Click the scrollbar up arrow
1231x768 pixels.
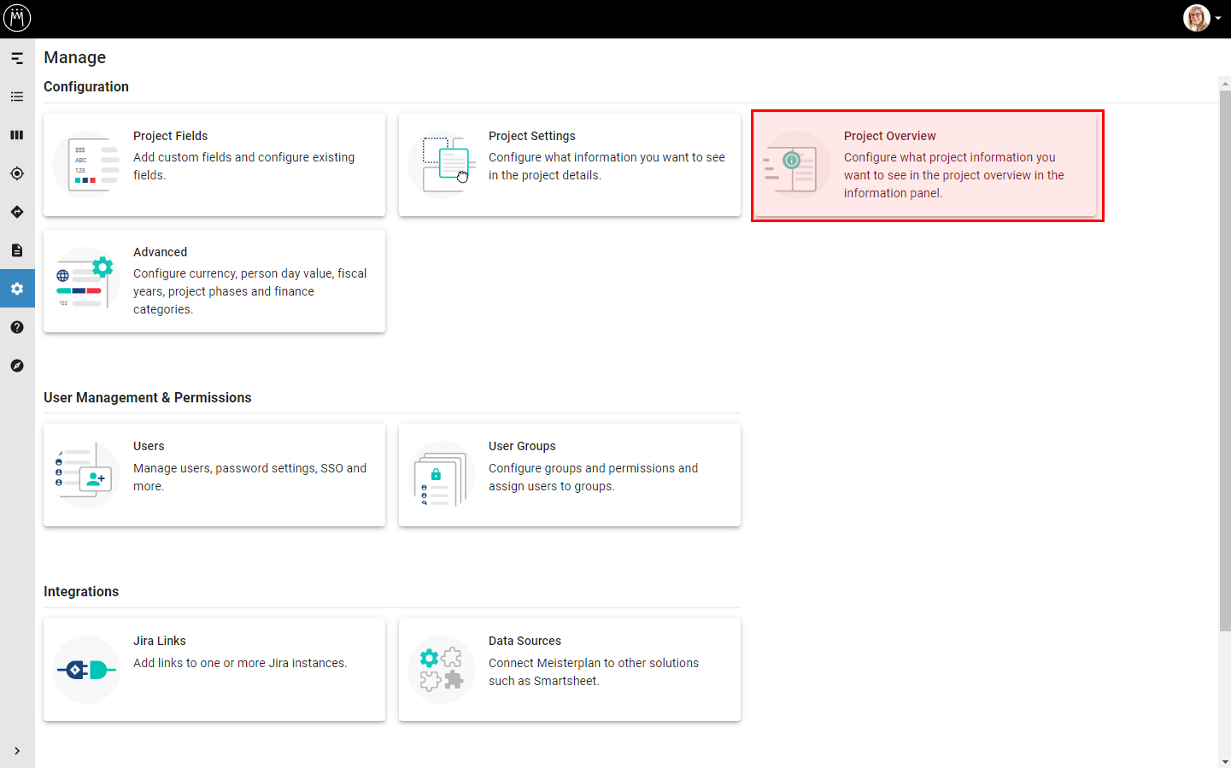click(1225, 83)
